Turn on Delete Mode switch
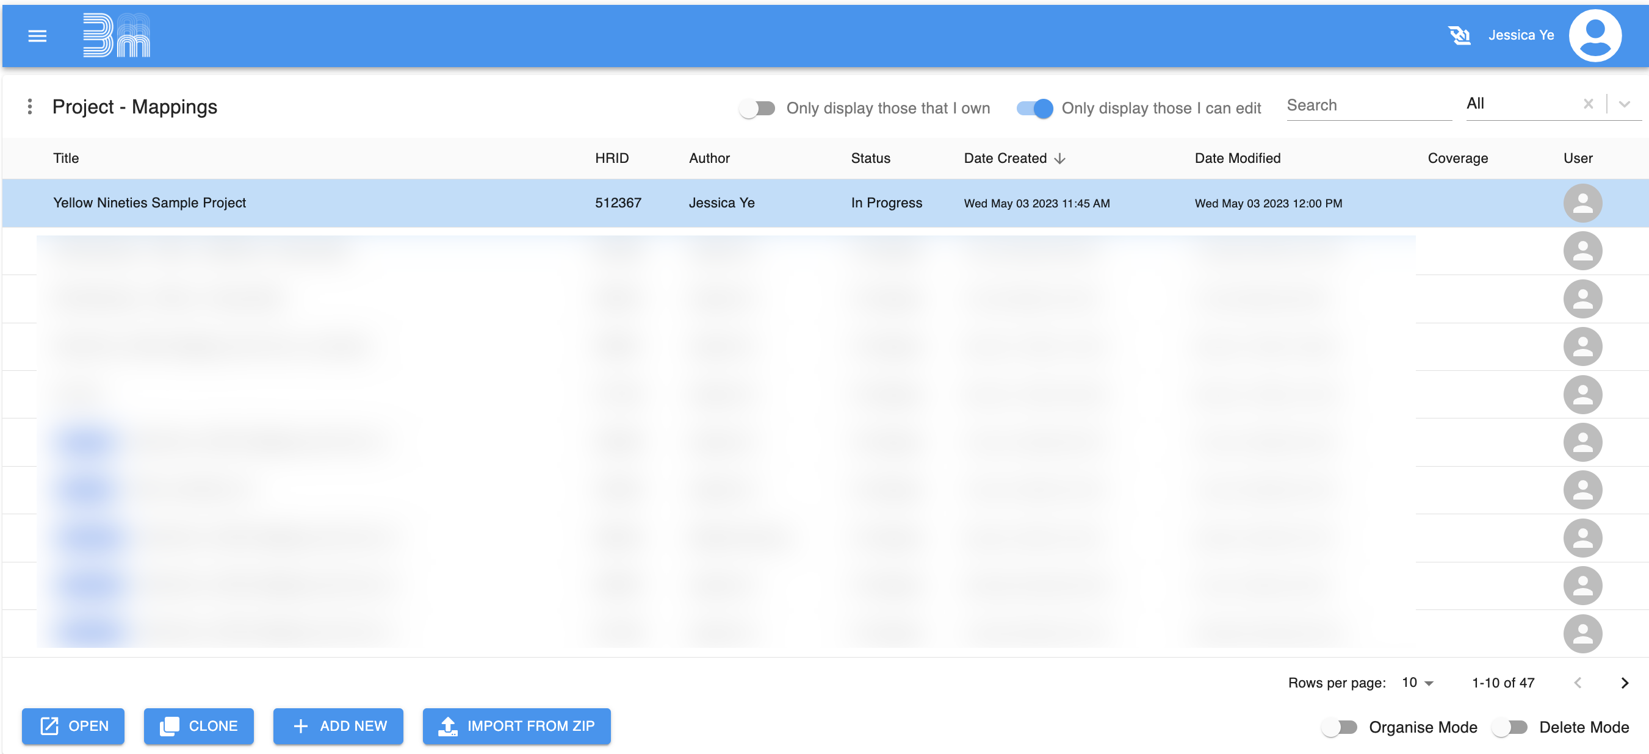This screenshot has height=754, width=1649. [1509, 727]
